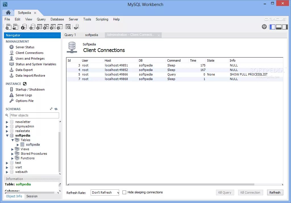Create new view toolbar icon
This screenshot has width=291, height=203.
click(x=46, y=27)
